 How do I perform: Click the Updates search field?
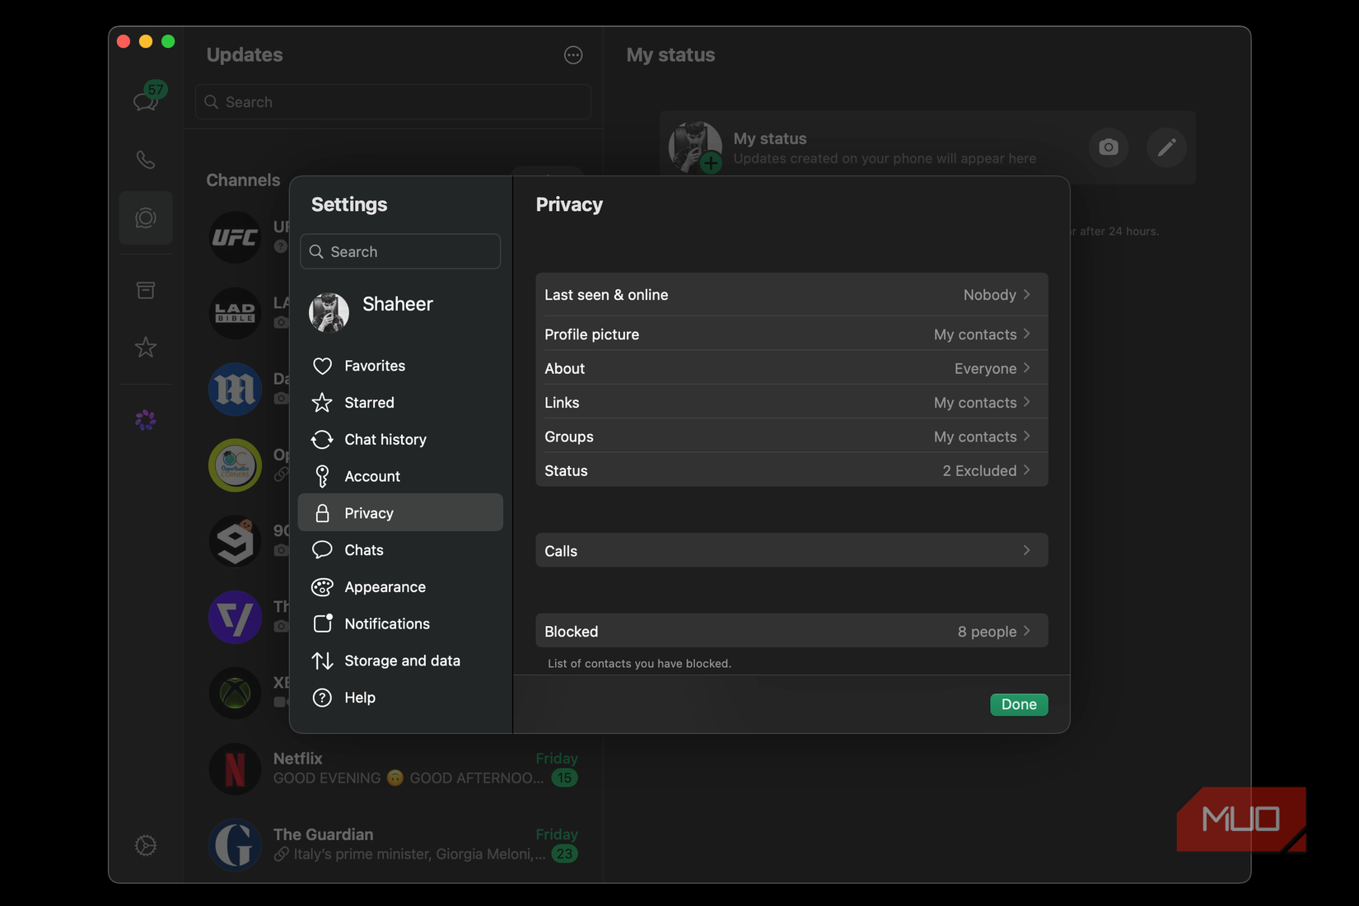393,101
